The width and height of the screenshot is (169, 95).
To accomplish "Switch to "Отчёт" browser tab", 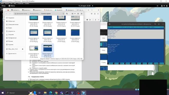I will click(48, 10).
